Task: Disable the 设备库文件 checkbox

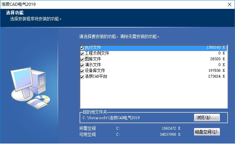Action: (82, 71)
